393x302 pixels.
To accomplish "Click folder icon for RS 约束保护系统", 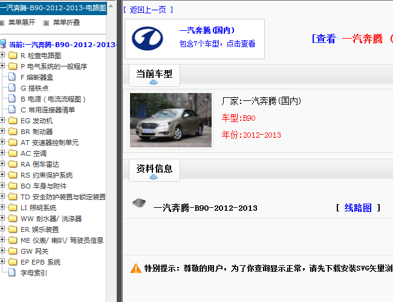I will click(13, 175).
